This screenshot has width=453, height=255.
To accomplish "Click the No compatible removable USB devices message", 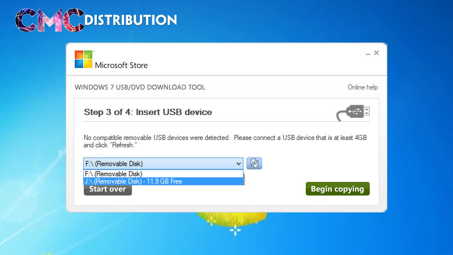I will (225, 141).
